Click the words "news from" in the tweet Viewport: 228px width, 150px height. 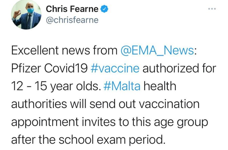[90, 51]
